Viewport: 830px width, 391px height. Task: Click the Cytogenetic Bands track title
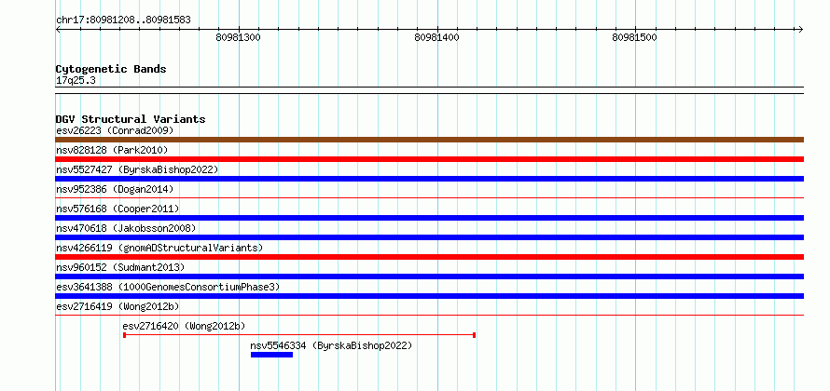111,69
